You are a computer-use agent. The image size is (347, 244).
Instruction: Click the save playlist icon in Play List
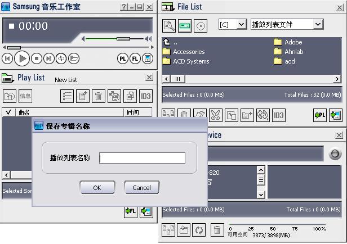(x=114, y=96)
